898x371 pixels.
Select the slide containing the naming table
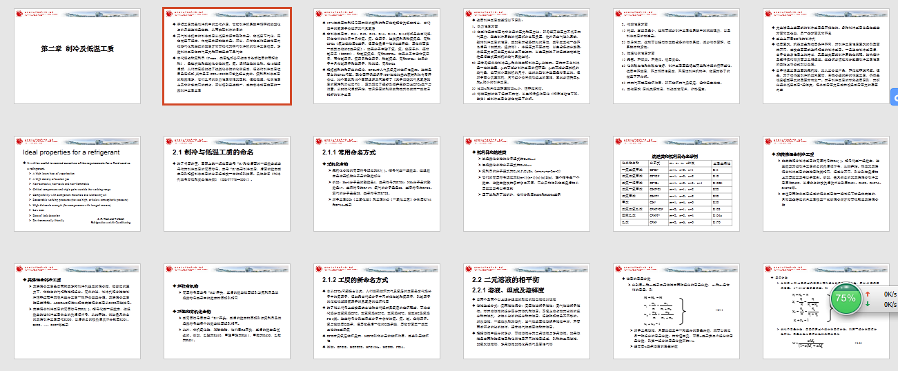point(676,184)
